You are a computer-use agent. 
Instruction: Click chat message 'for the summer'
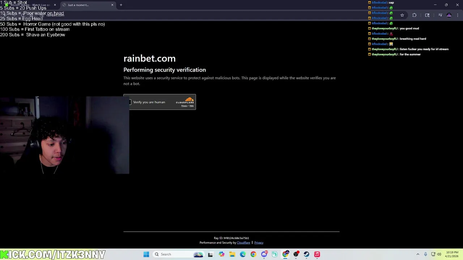[x=410, y=55]
